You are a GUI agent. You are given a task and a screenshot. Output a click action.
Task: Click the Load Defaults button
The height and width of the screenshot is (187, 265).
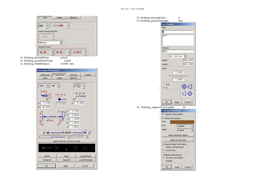tap(86, 156)
